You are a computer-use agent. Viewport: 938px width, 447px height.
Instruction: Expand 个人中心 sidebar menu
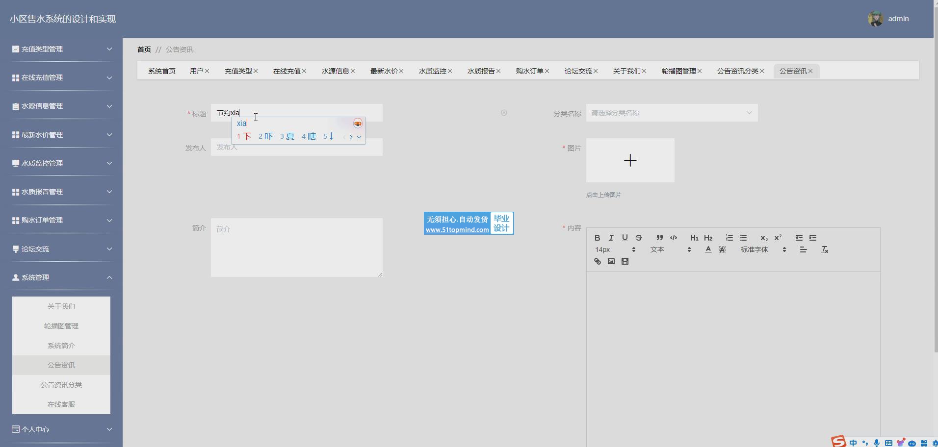(x=61, y=429)
